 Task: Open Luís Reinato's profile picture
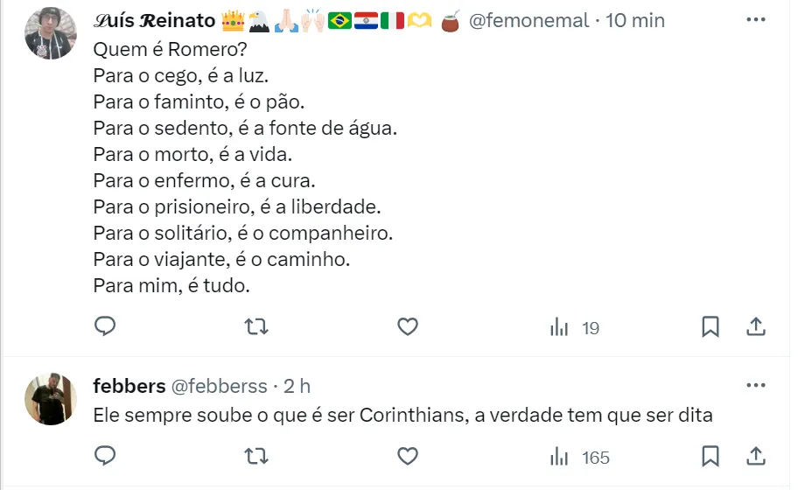tap(50, 33)
